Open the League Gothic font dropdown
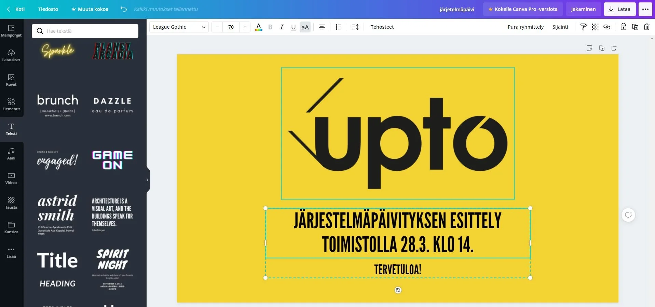Image resolution: width=655 pixels, height=307 pixels. point(179,27)
